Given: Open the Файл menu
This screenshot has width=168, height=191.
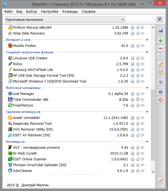Looking at the screenshot, I should coord(8,11).
